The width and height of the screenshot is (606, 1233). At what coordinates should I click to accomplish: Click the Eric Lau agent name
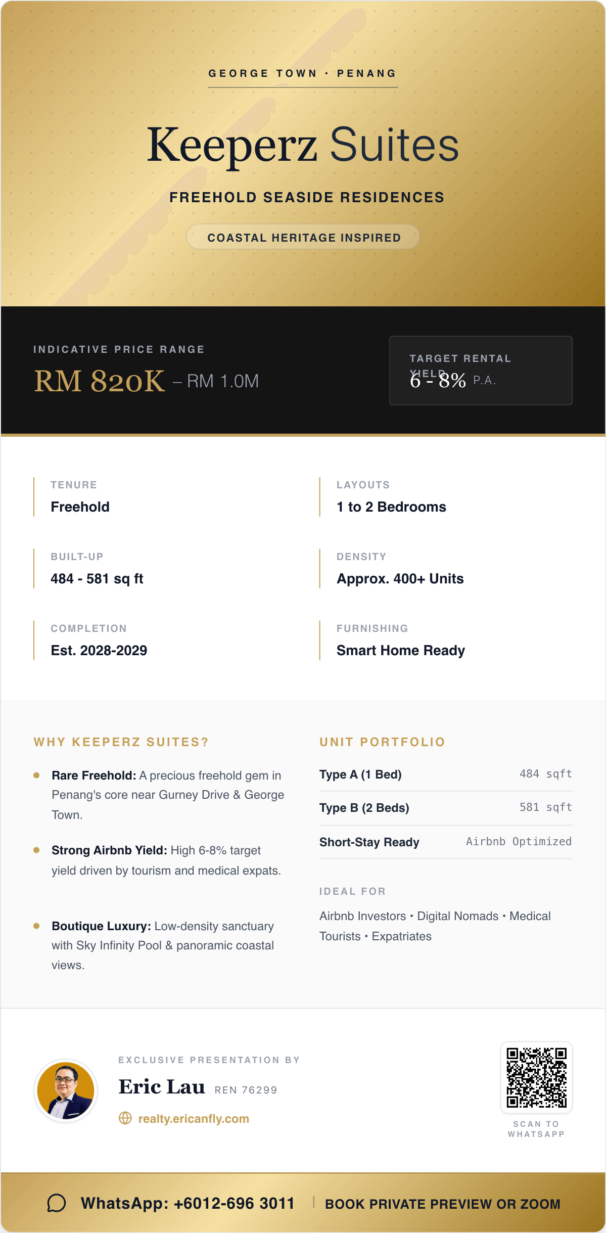tap(162, 1087)
